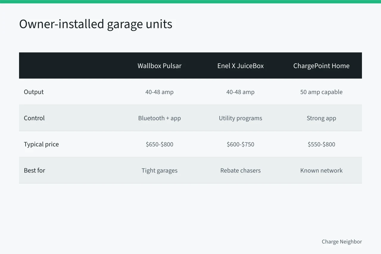Select the Wallbox Pulsar column header
The height and width of the screenshot is (254, 381).
click(160, 66)
